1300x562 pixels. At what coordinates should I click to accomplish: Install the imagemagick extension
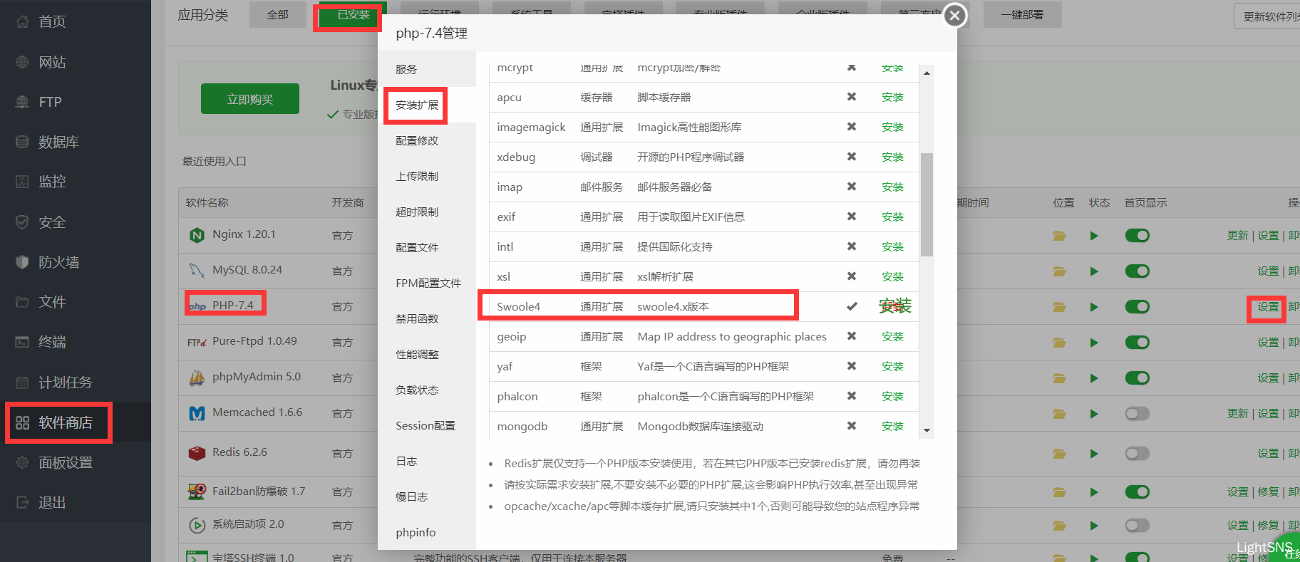(x=892, y=127)
